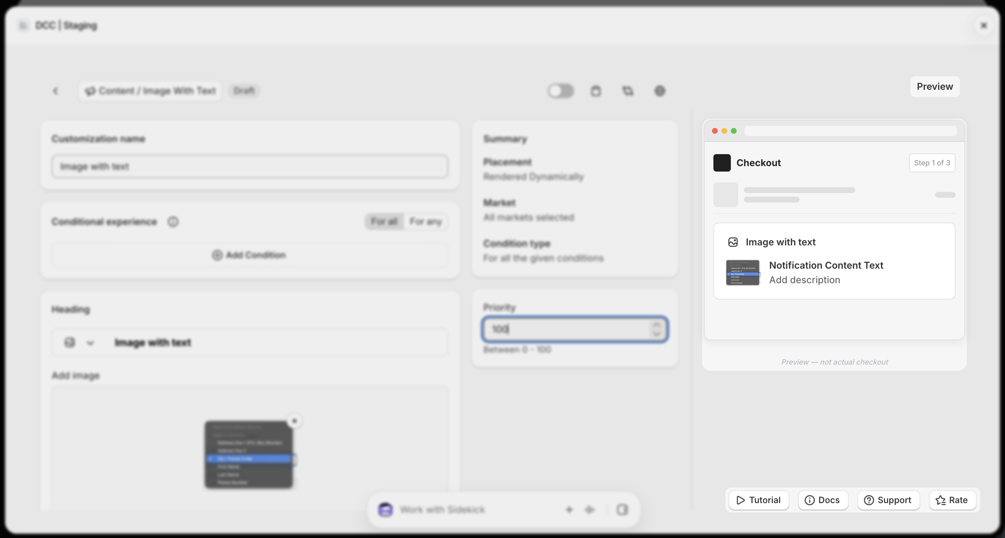Viewport: 1005px width, 538px height.
Task: Click the Draft status badge
Action: tap(244, 91)
